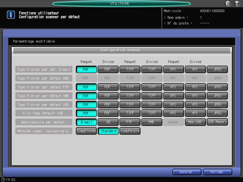The height and width of the screenshot is (182, 243).
Task: Click the UTILITAIRE title bar
Action: coord(121,3)
